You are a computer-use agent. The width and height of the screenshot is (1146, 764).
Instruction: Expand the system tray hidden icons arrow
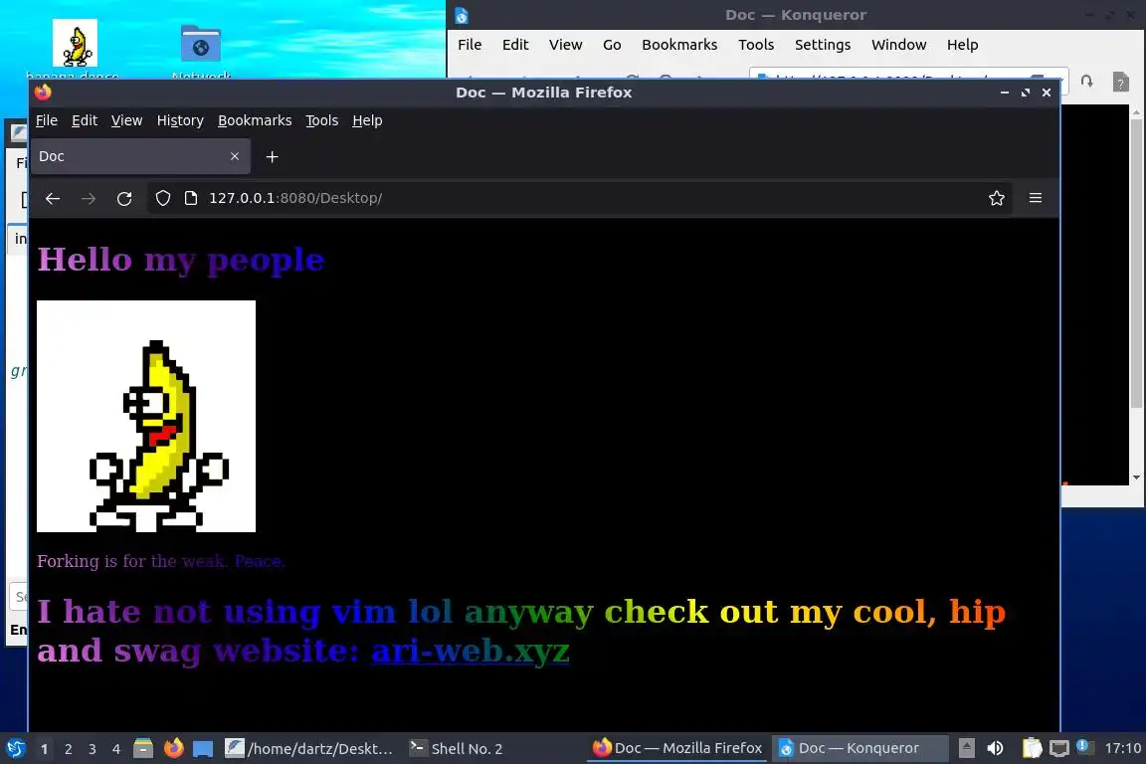(966, 748)
